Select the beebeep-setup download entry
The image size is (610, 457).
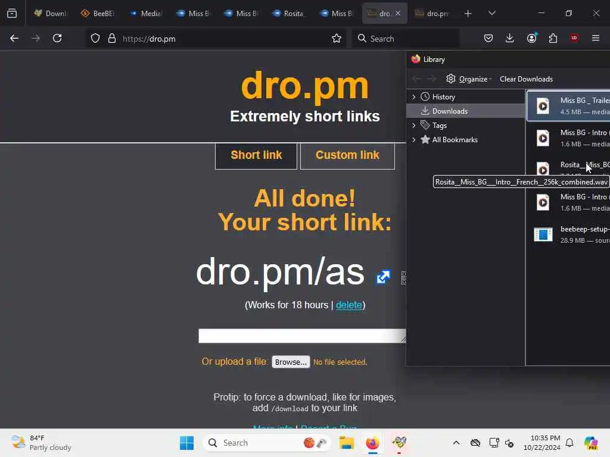[x=568, y=234]
